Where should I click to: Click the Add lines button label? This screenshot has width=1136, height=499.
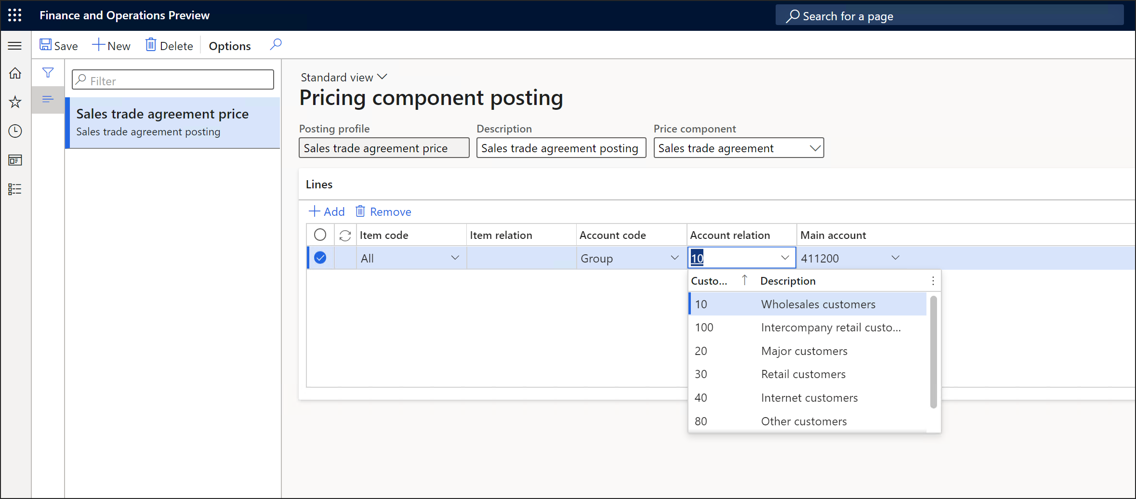tap(334, 212)
